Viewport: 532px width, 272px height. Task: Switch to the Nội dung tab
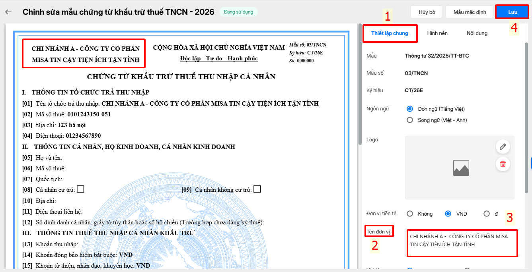pos(477,33)
